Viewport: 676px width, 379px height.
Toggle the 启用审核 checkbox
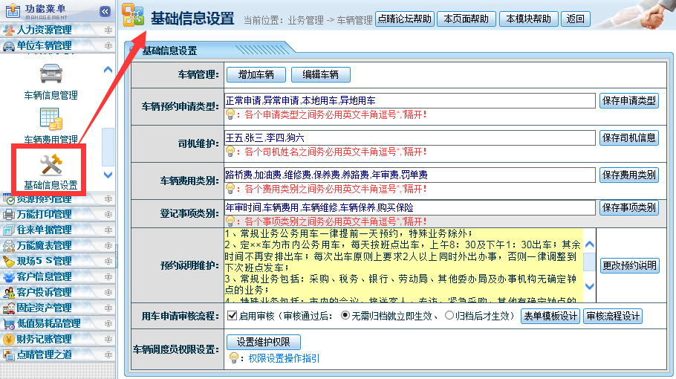point(231,316)
